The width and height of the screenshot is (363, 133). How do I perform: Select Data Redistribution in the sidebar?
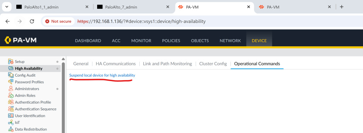(30, 129)
